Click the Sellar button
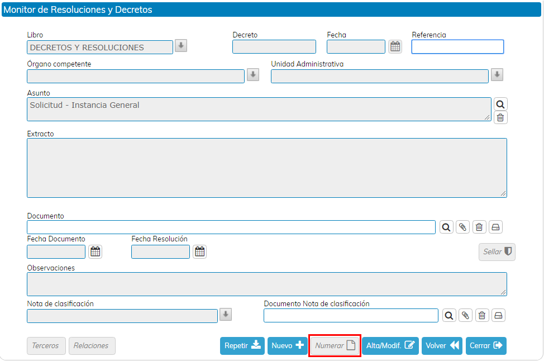This screenshot has width=544, height=361. 497,251
